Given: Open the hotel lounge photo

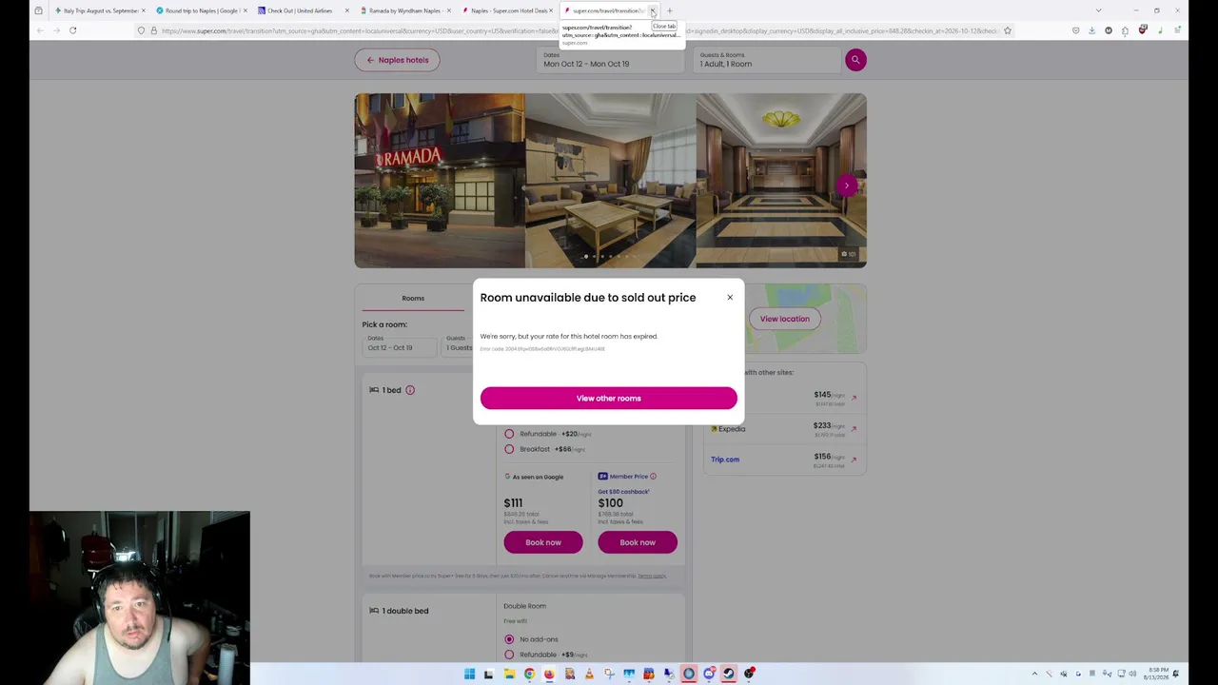Looking at the screenshot, I should [610, 180].
